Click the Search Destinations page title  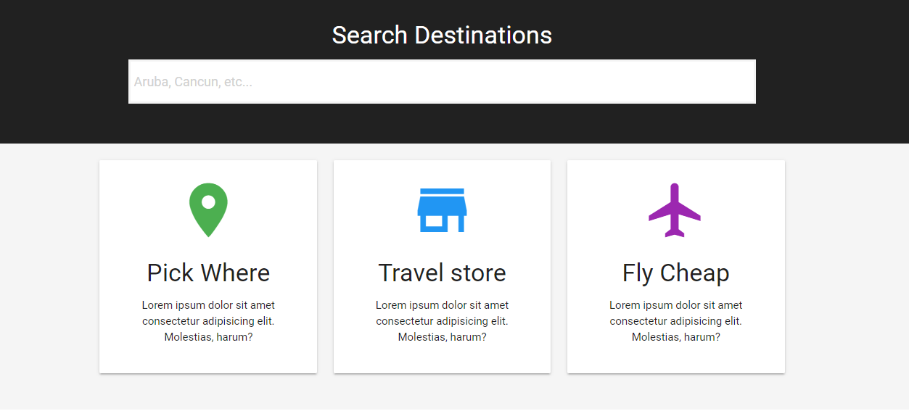[442, 35]
